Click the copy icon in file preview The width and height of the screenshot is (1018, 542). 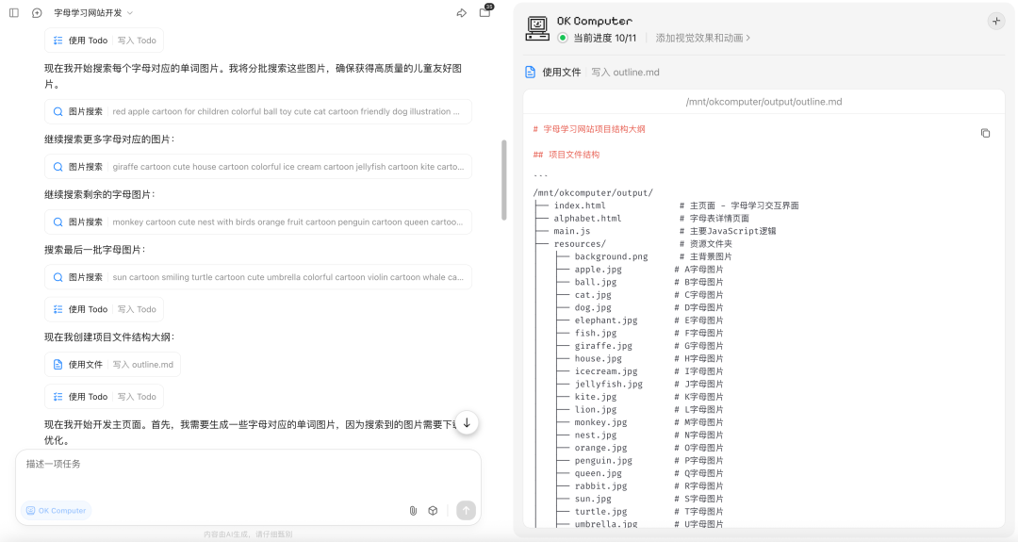pos(986,133)
